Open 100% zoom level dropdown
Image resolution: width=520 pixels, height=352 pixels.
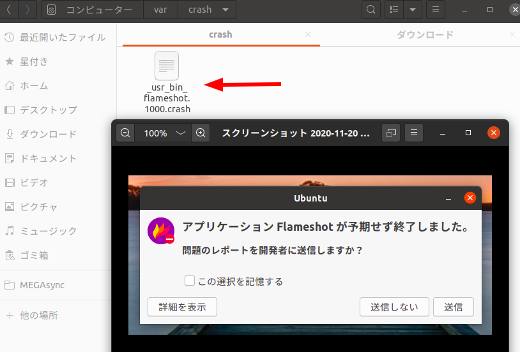point(163,133)
